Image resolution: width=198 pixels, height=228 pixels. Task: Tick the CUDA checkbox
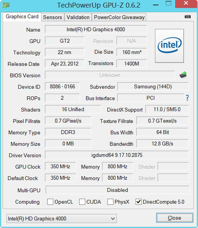(82, 202)
